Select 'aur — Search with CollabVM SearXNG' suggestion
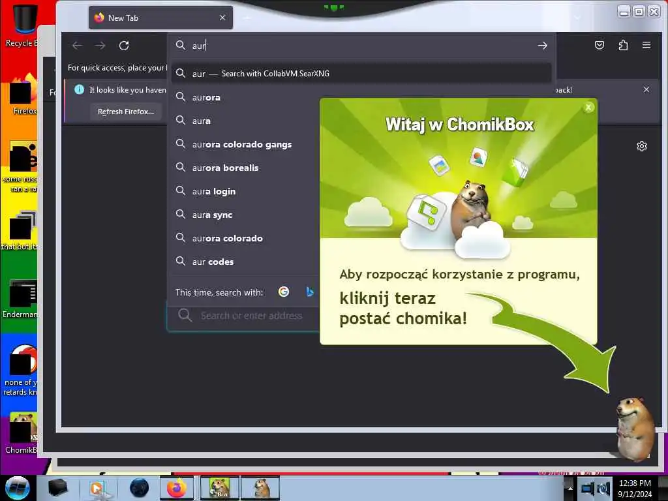The width and height of the screenshot is (668, 501). (361, 73)
